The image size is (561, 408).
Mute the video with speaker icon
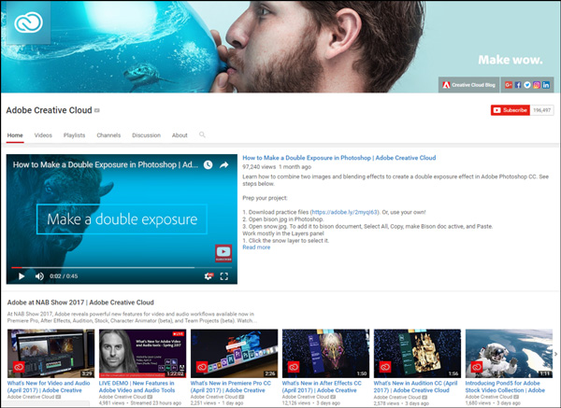39,276
